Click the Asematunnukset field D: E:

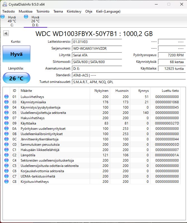(97, 69)
